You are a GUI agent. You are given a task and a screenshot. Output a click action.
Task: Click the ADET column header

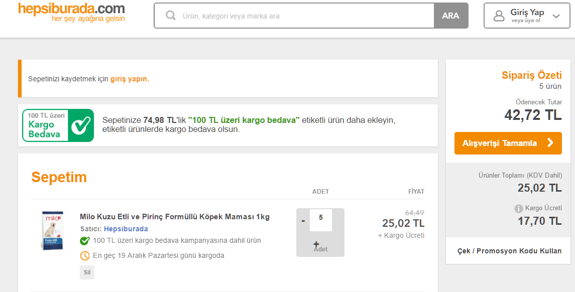click(320, 191)
